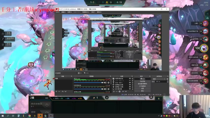Toggle visibility of greyed 文本 (GDI+) 2 source
The image size is (210, 118).
[130, 81]
